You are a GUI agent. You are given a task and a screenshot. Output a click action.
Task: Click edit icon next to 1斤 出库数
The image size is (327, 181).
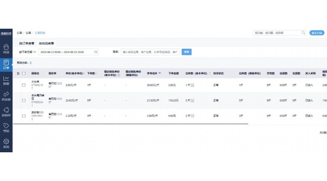[192, 85]
